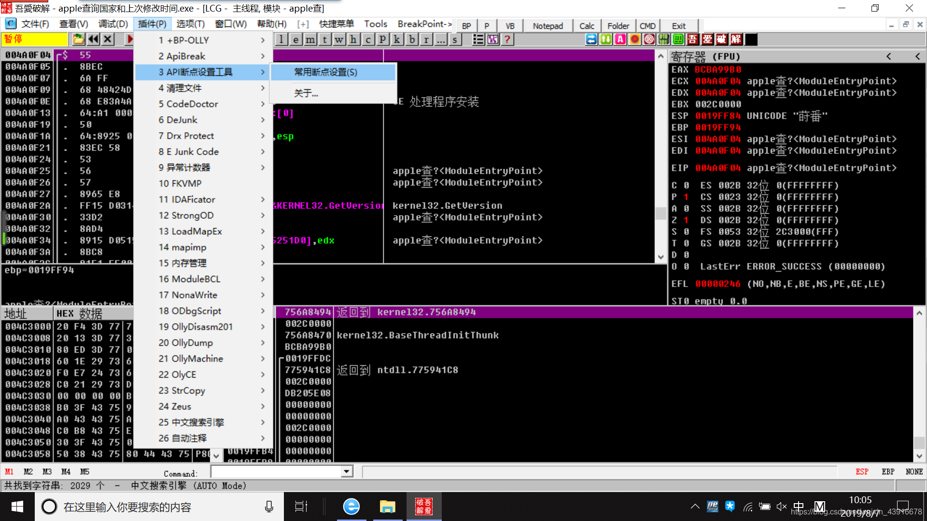Select 关于... submenu item
Viewport: 927px width, 521px height.
(x=333, y=93)
